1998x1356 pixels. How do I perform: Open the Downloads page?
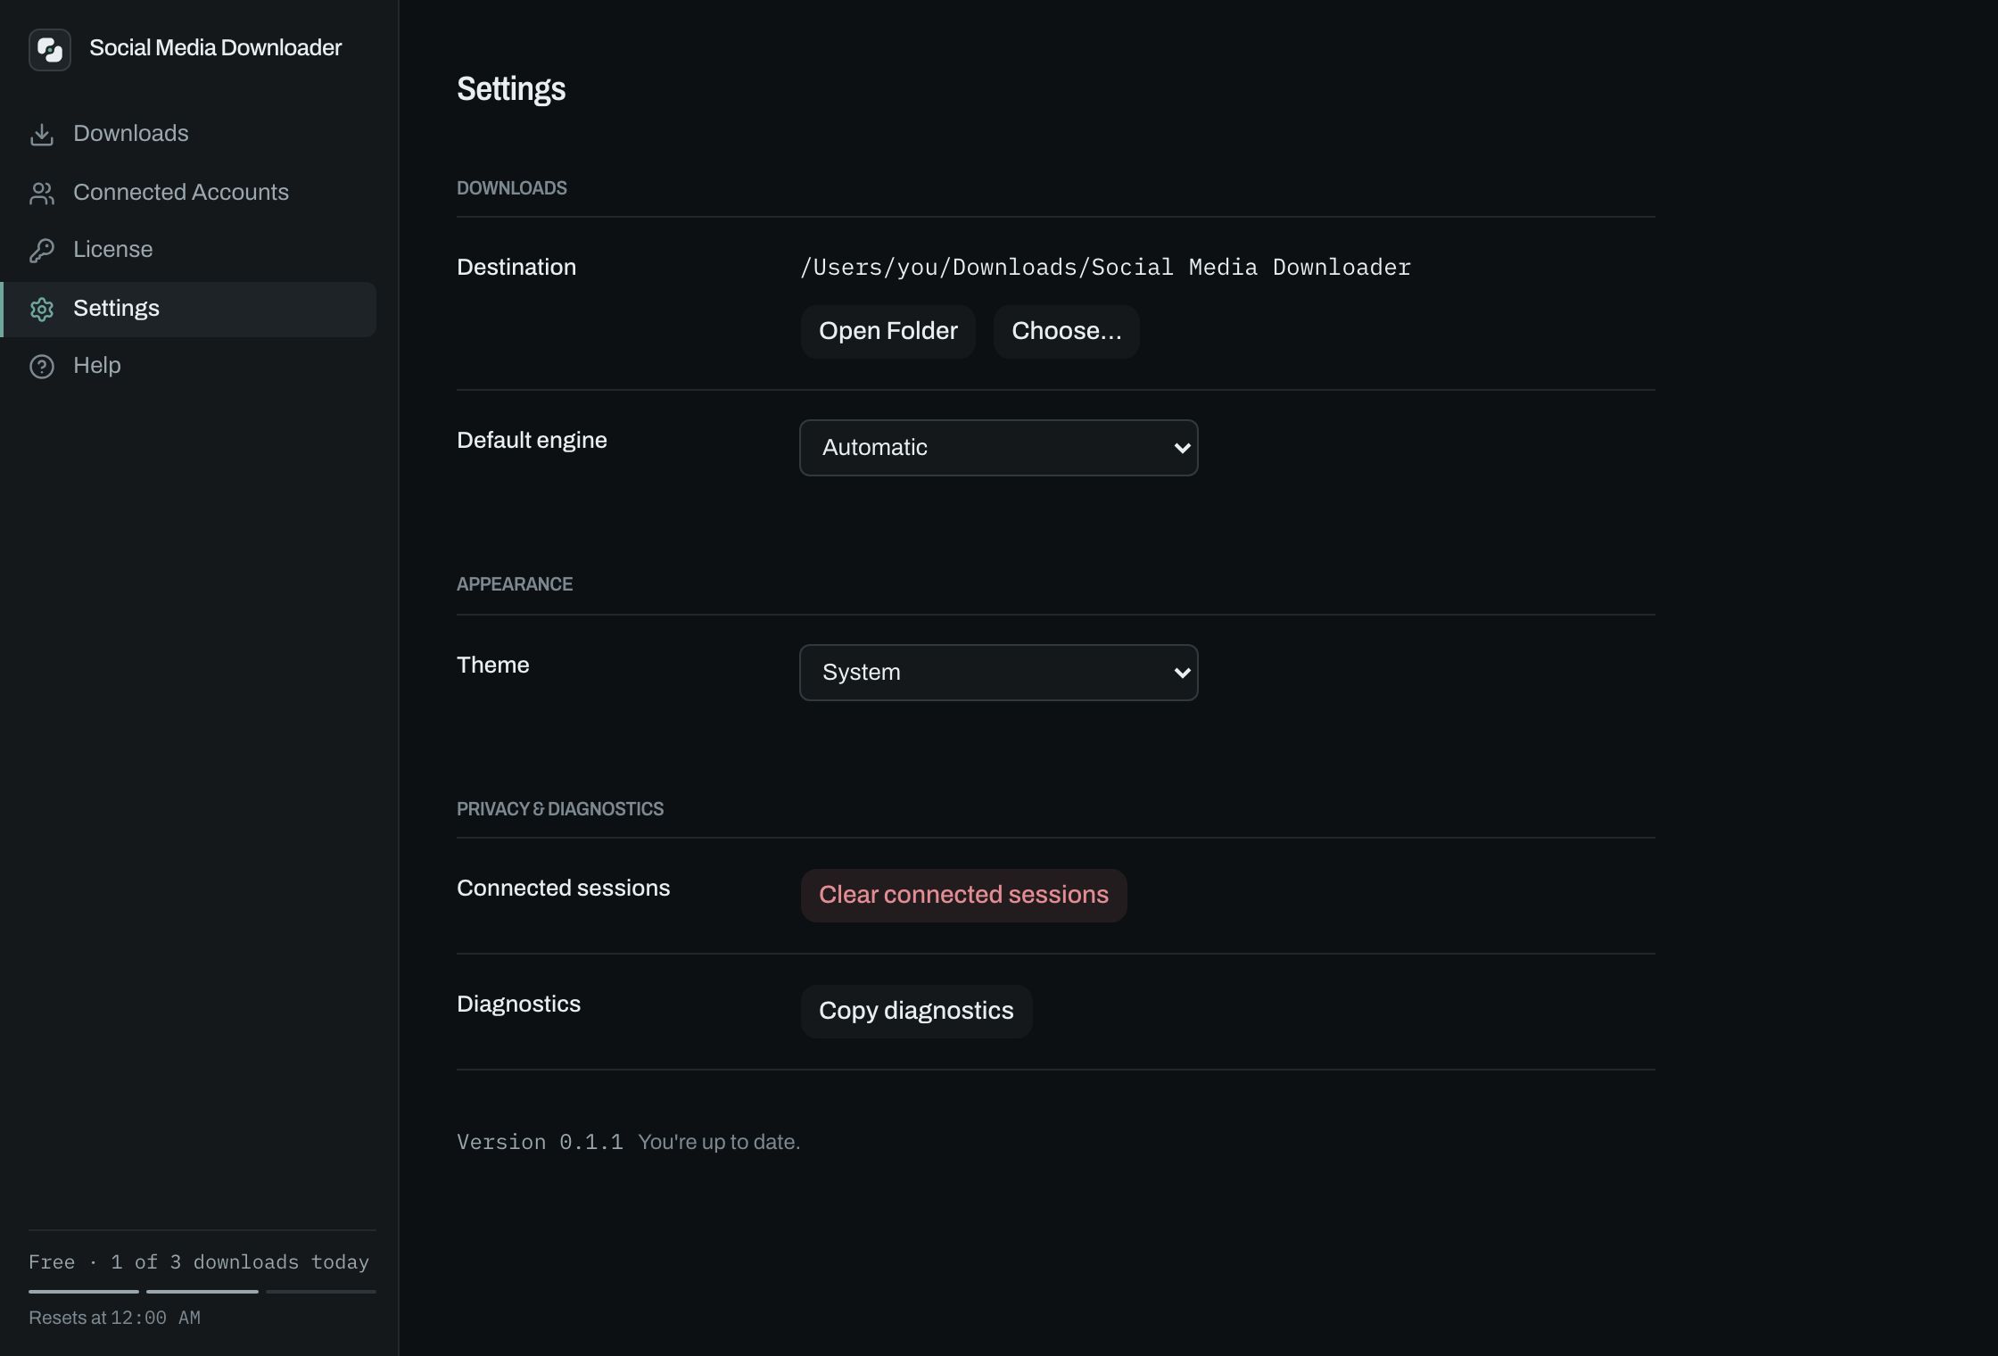189,134
